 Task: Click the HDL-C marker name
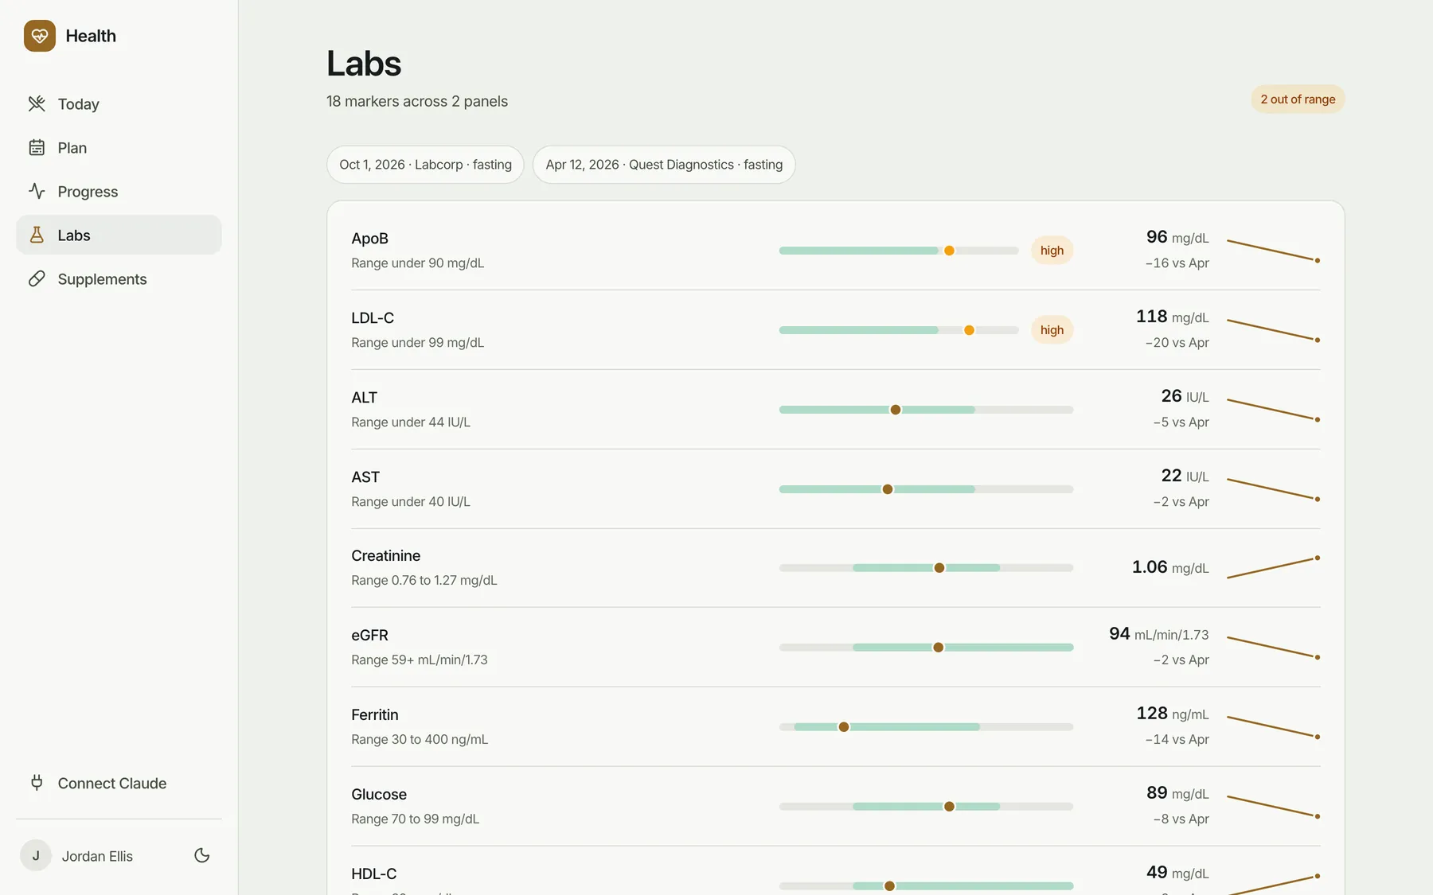click(373, 874)
